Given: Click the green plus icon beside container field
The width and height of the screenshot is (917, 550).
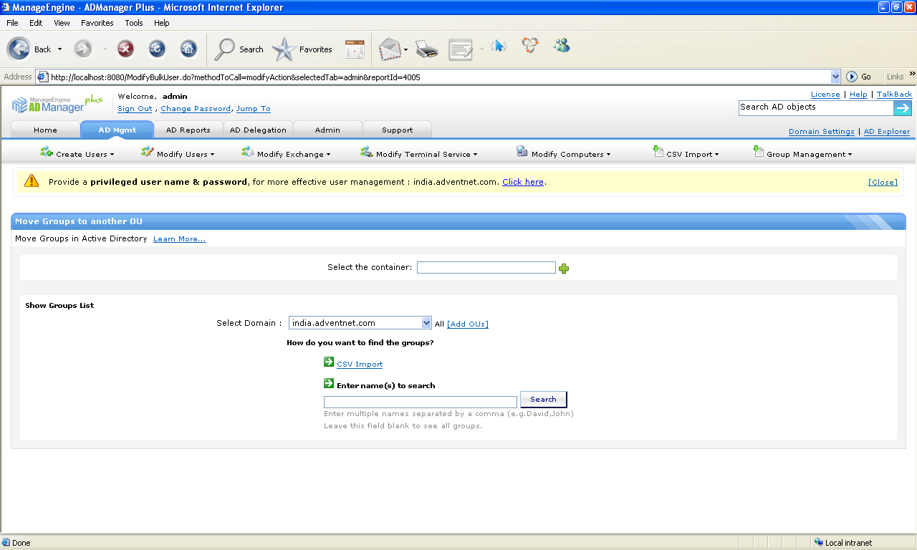Looking at the screenshot, I should pos(564,269).
